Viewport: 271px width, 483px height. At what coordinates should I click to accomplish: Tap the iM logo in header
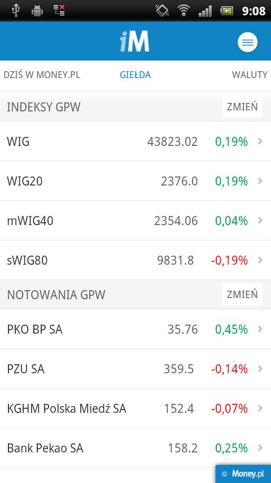[x=135, y=41]
